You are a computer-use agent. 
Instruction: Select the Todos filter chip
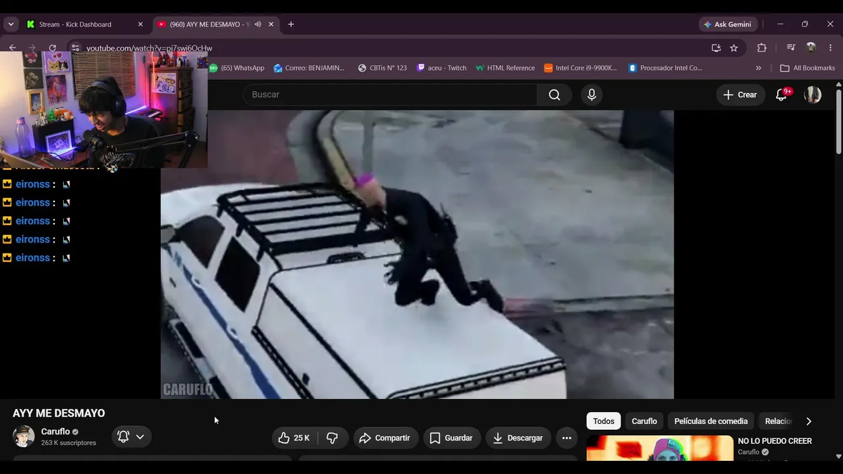click(x=604, y=421)
